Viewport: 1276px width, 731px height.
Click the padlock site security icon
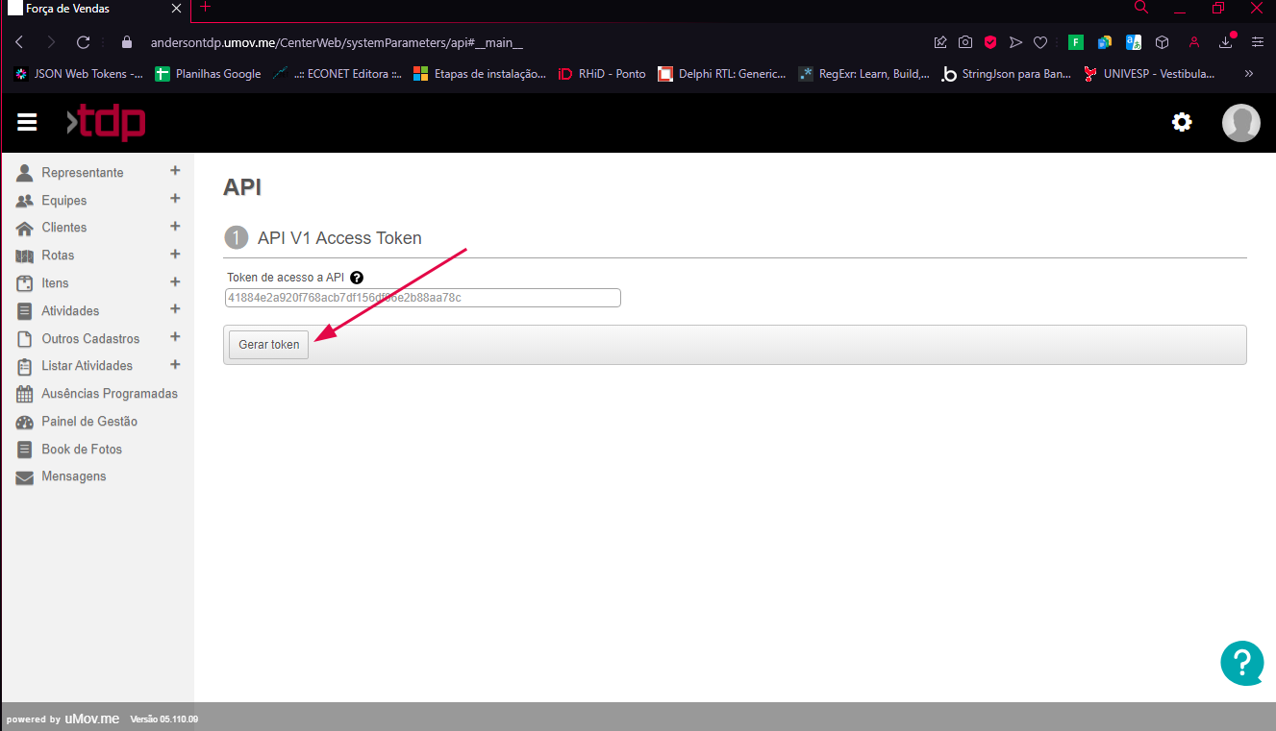(126, 42)
